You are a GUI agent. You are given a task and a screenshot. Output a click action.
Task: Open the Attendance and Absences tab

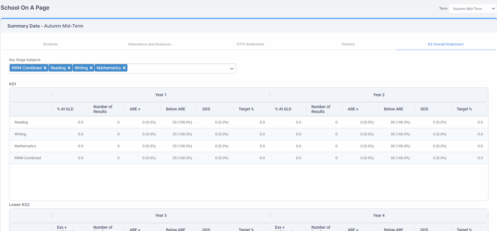pyautogui.click(x=150, y=44)
